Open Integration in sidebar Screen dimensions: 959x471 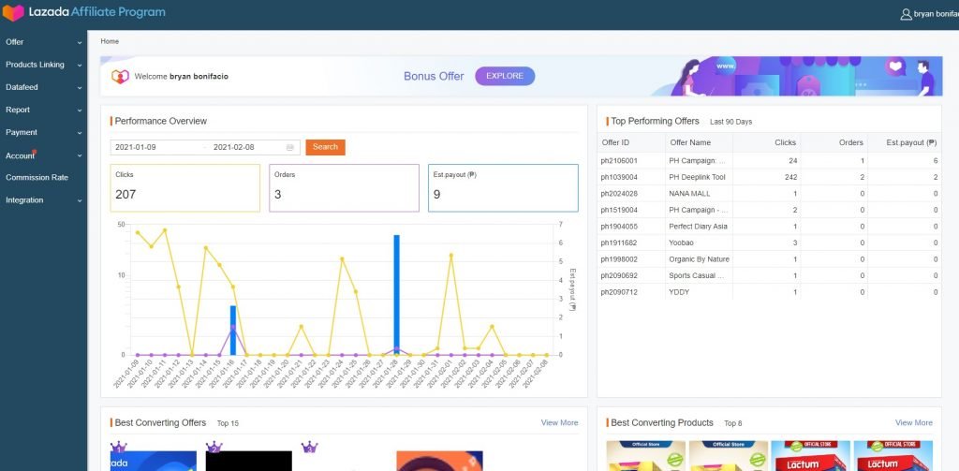click(24, 200)
